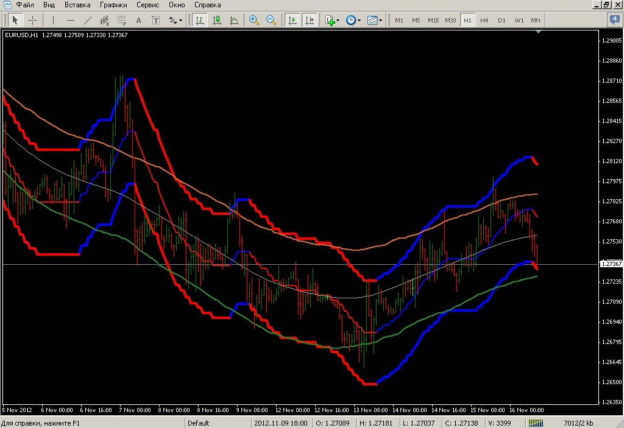Screen dimensions: 624x428
Task: Open the Файл menu
Action: pyautogui.click(x=24, y=5)
